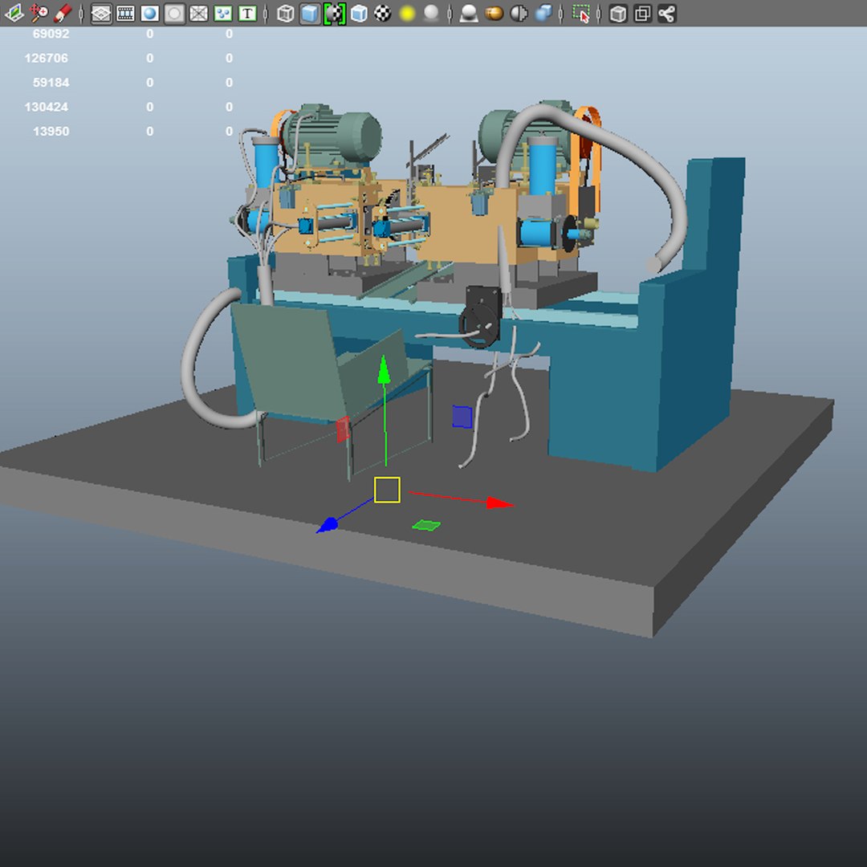
Task: Collapse toolbar handle before Ambient Occlusion icon
Action: [450, 14]
